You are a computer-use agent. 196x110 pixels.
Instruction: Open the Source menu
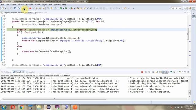pos(13,5)
